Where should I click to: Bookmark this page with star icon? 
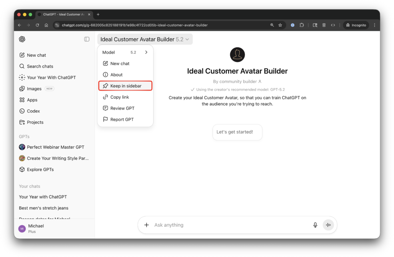coord(280,25)
